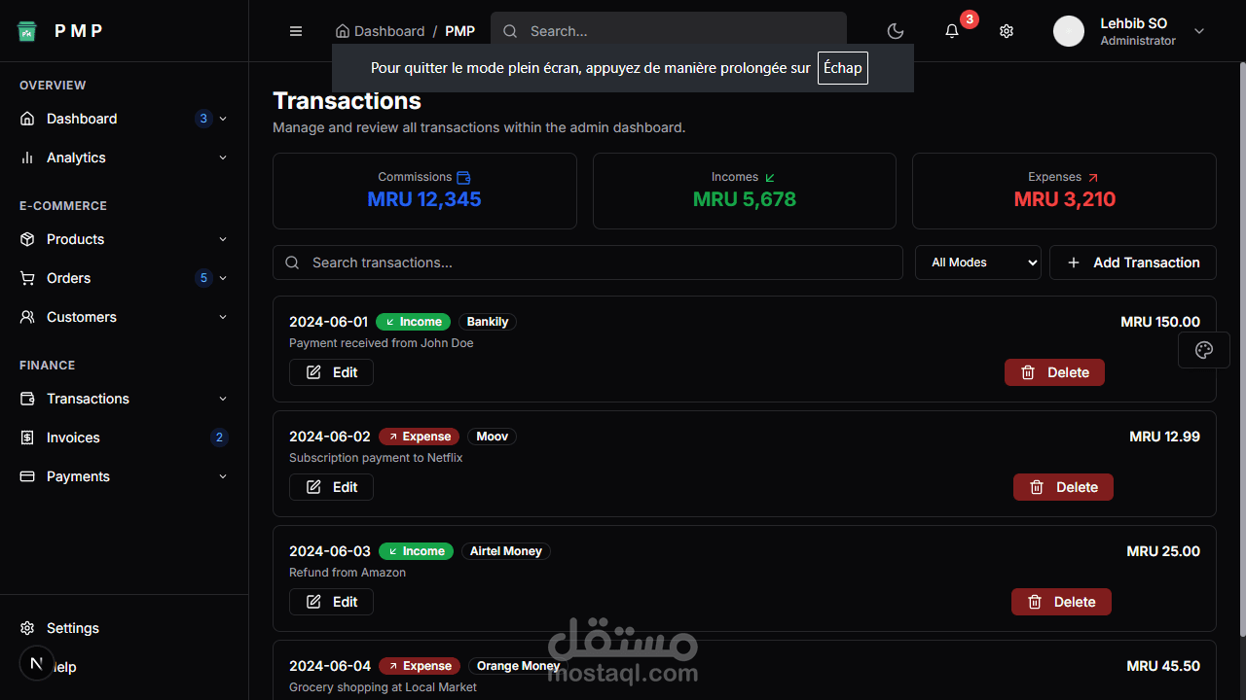Click the Moov mode badge
The height and width of the screenshot is (700, 1246).
click(x=492, y=437)
